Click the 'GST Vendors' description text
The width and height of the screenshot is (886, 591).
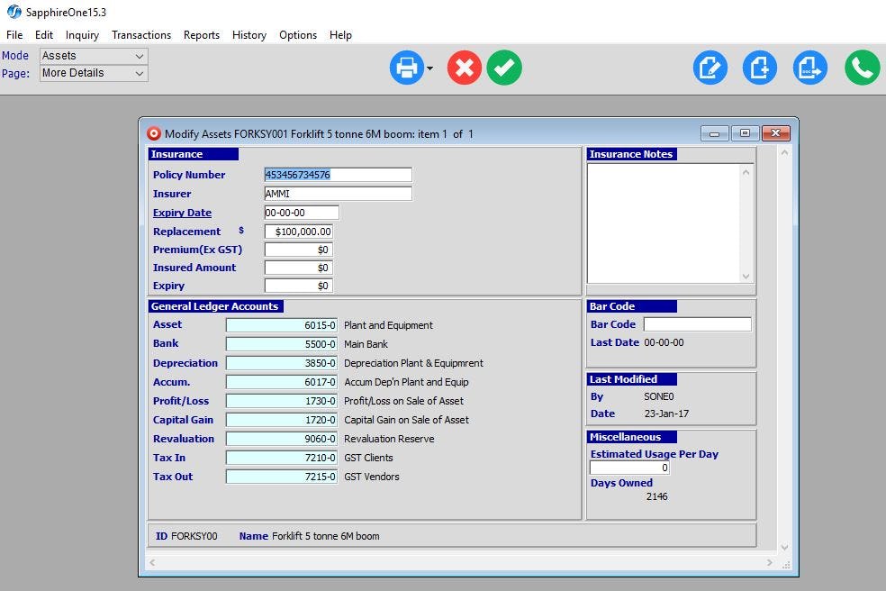(371, 477)
